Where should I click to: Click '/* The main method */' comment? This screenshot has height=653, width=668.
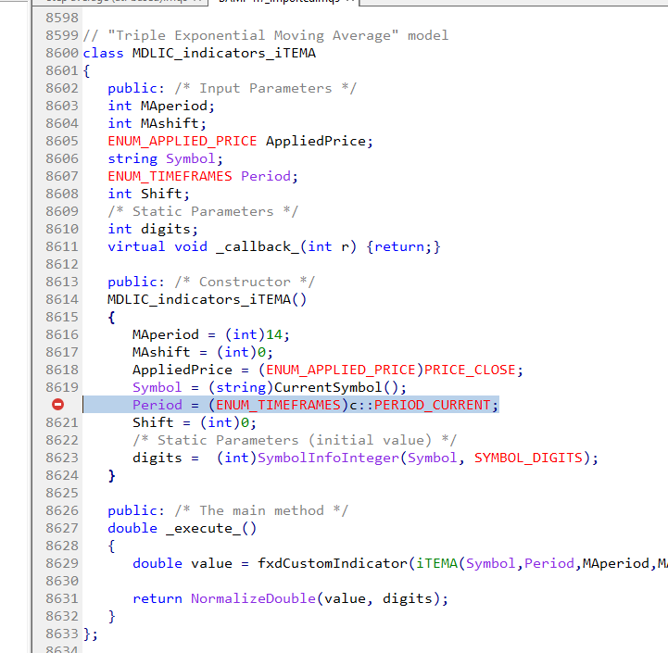pos(261,510)
